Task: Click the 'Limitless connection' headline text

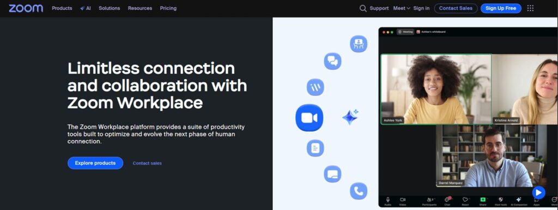Action: (151, 68)
